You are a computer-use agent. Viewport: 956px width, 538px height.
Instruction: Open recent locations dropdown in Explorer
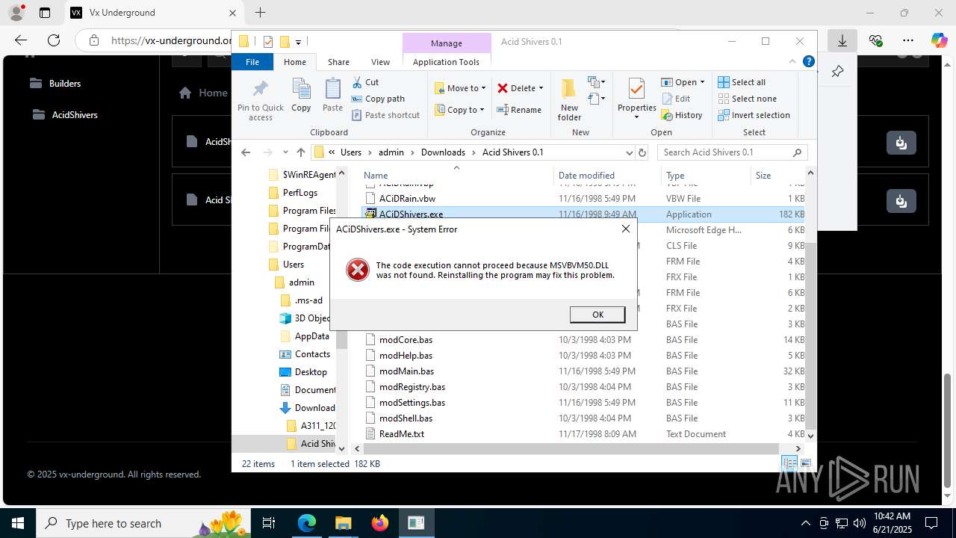pos(285,152)
